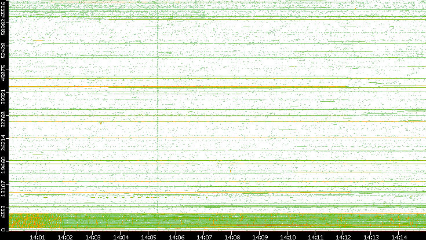Click the 6553 vertical axis label
426x240 pixels.
coord(5,212)
